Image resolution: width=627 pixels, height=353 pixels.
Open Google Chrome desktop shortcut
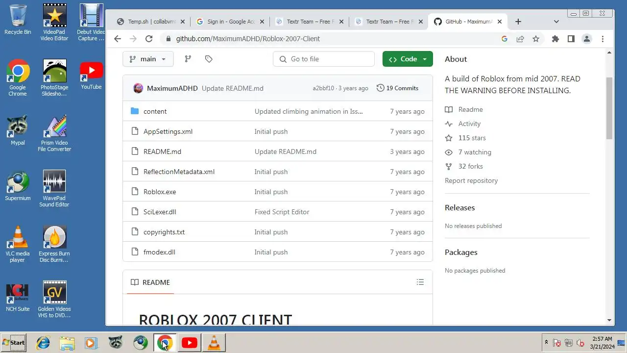tap(18, 78)
